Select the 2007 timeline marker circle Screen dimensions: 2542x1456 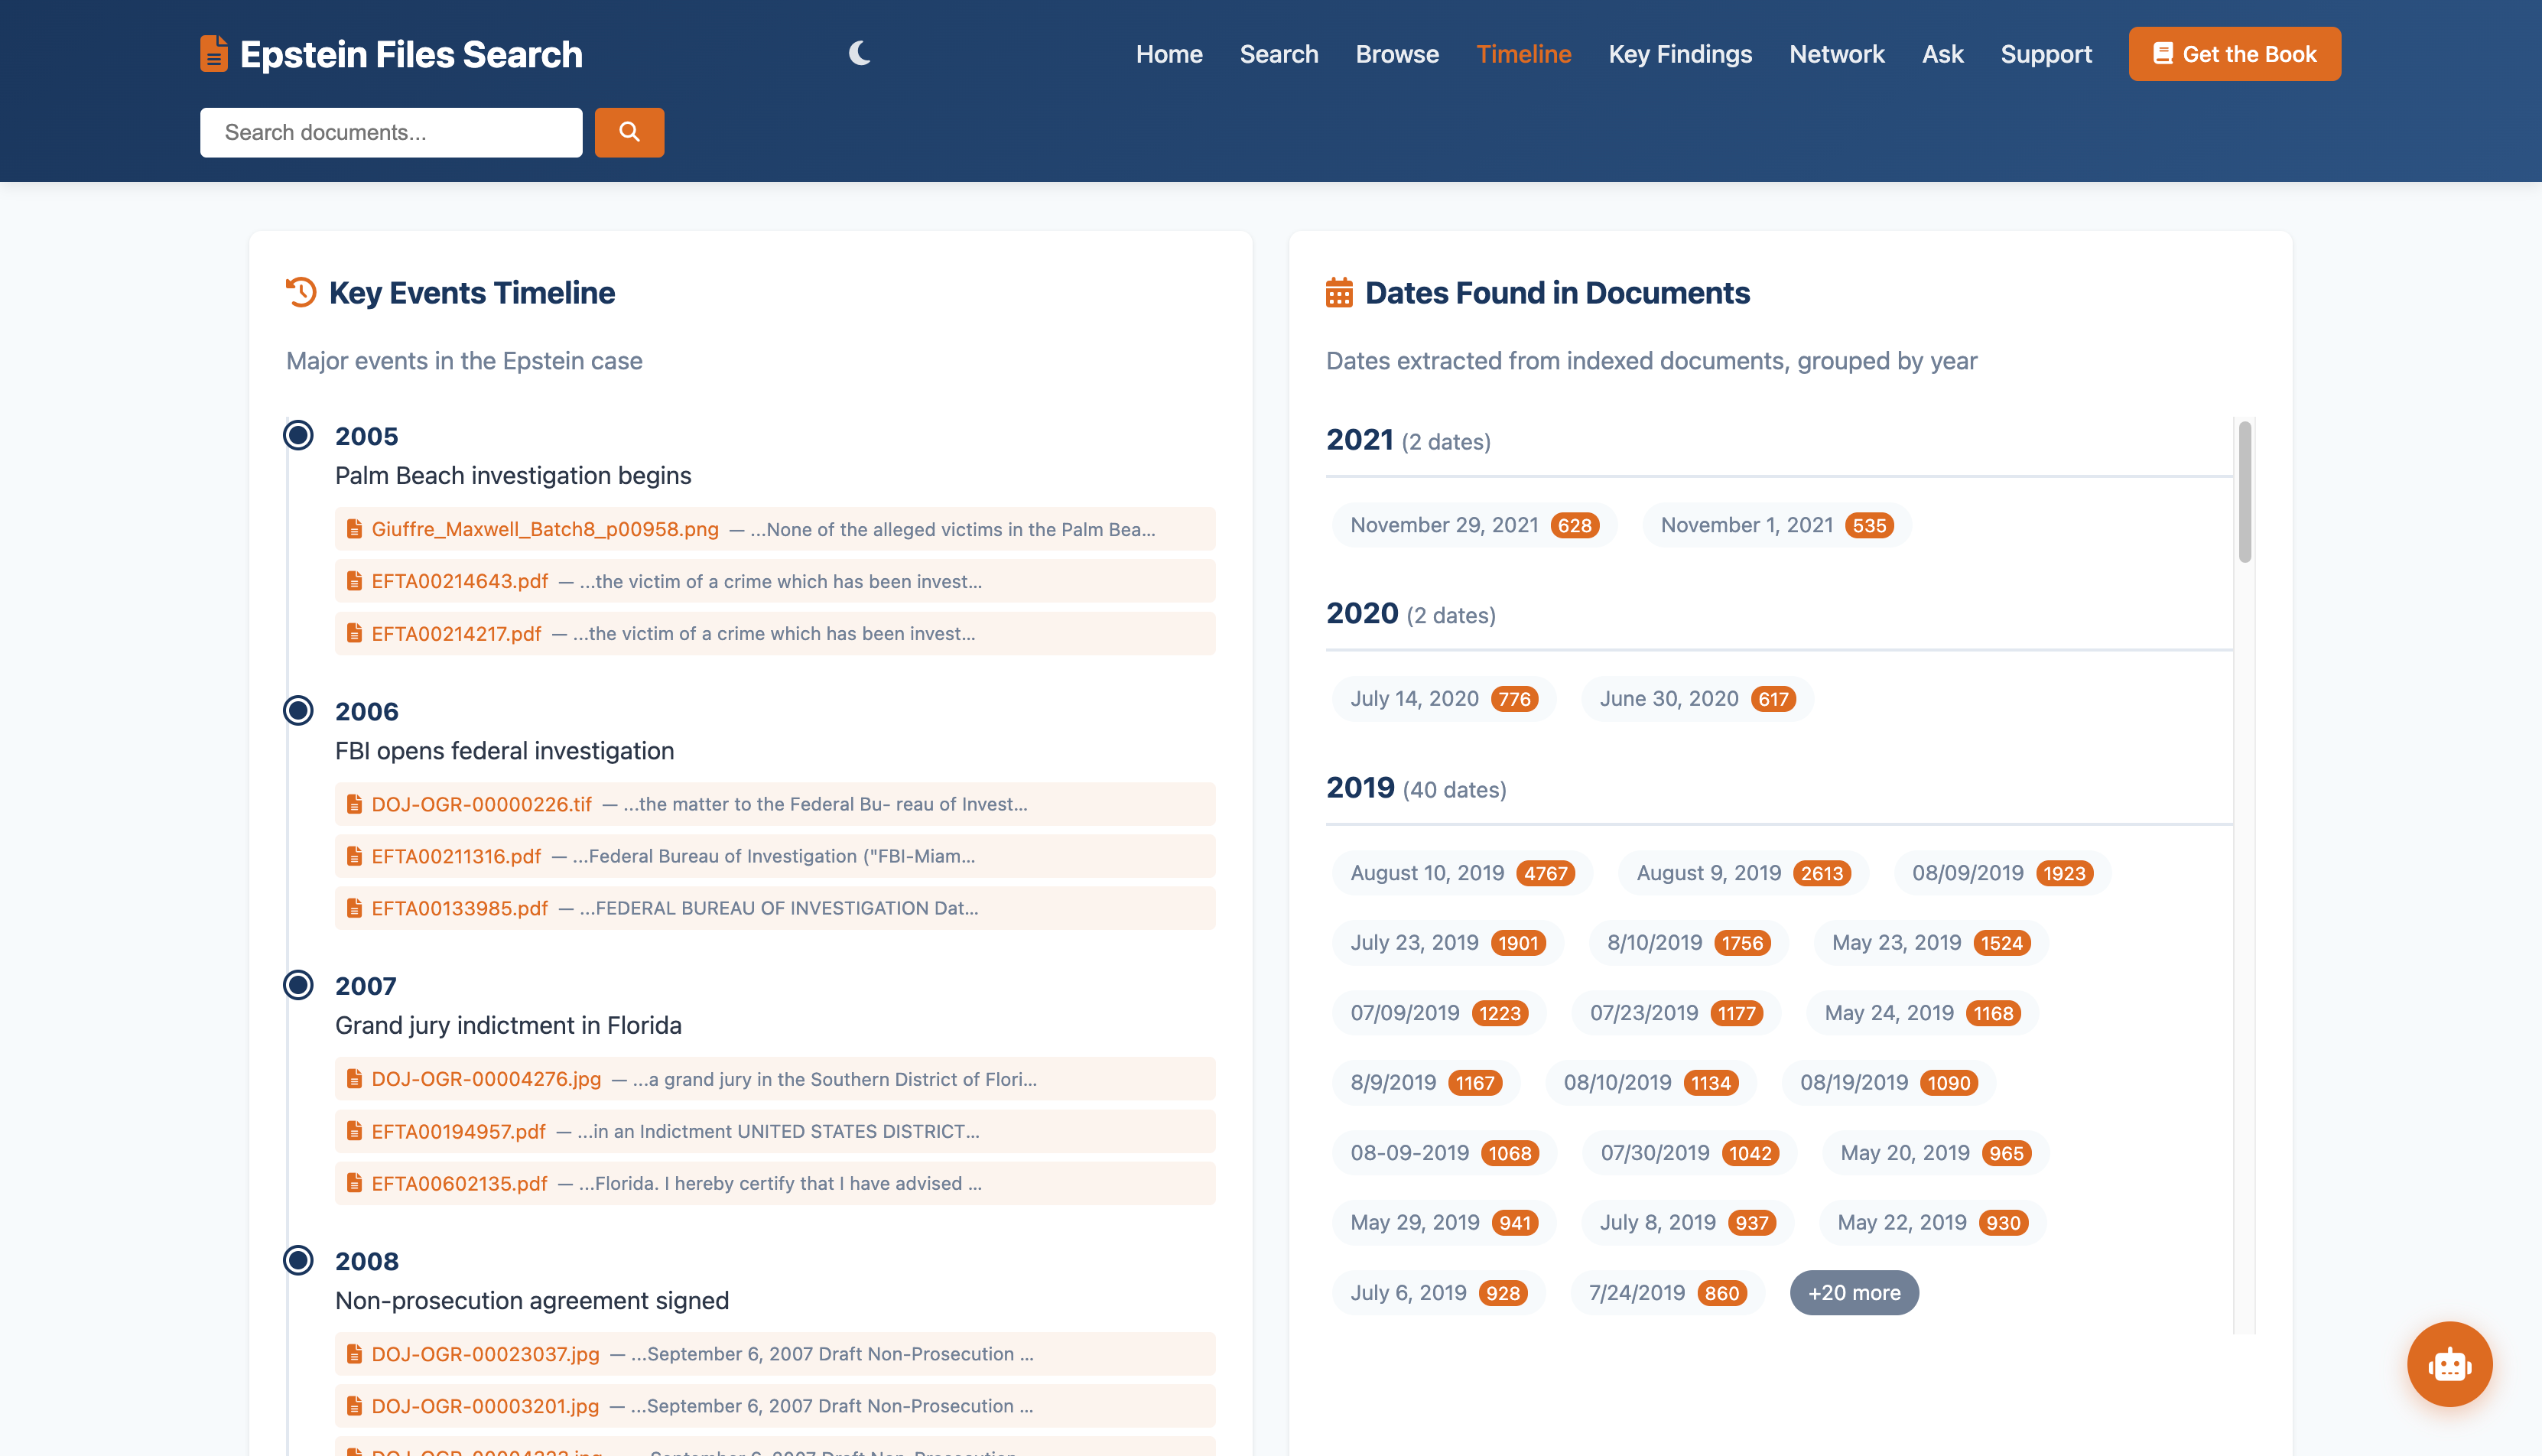point(298,985)
